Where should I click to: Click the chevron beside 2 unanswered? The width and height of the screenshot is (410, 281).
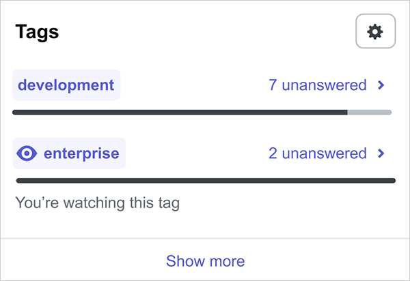381,153
